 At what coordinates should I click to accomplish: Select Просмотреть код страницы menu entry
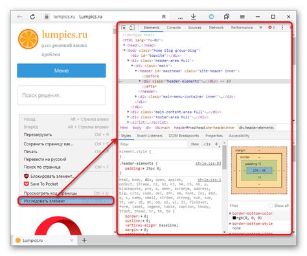[x=66, y=193]
